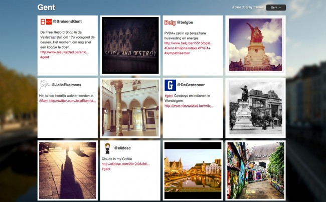Open the colorful statue photo with clouds

[255, 45]
